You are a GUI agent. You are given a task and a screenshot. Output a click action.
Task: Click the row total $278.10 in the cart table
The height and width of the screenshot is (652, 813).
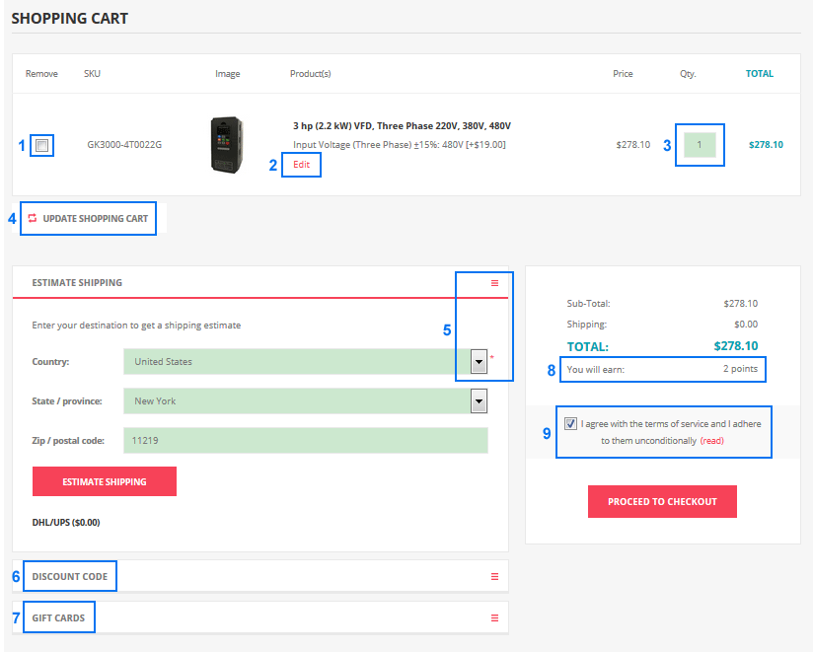(766, 145)
